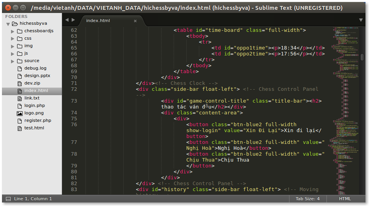Click the login.php file icon
Screen dimensions: 369x206
[20, 106]
